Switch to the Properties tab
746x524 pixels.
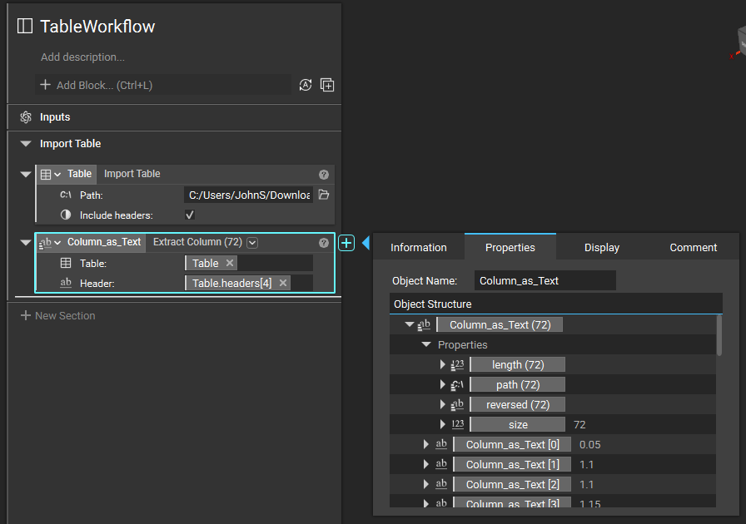510,247
